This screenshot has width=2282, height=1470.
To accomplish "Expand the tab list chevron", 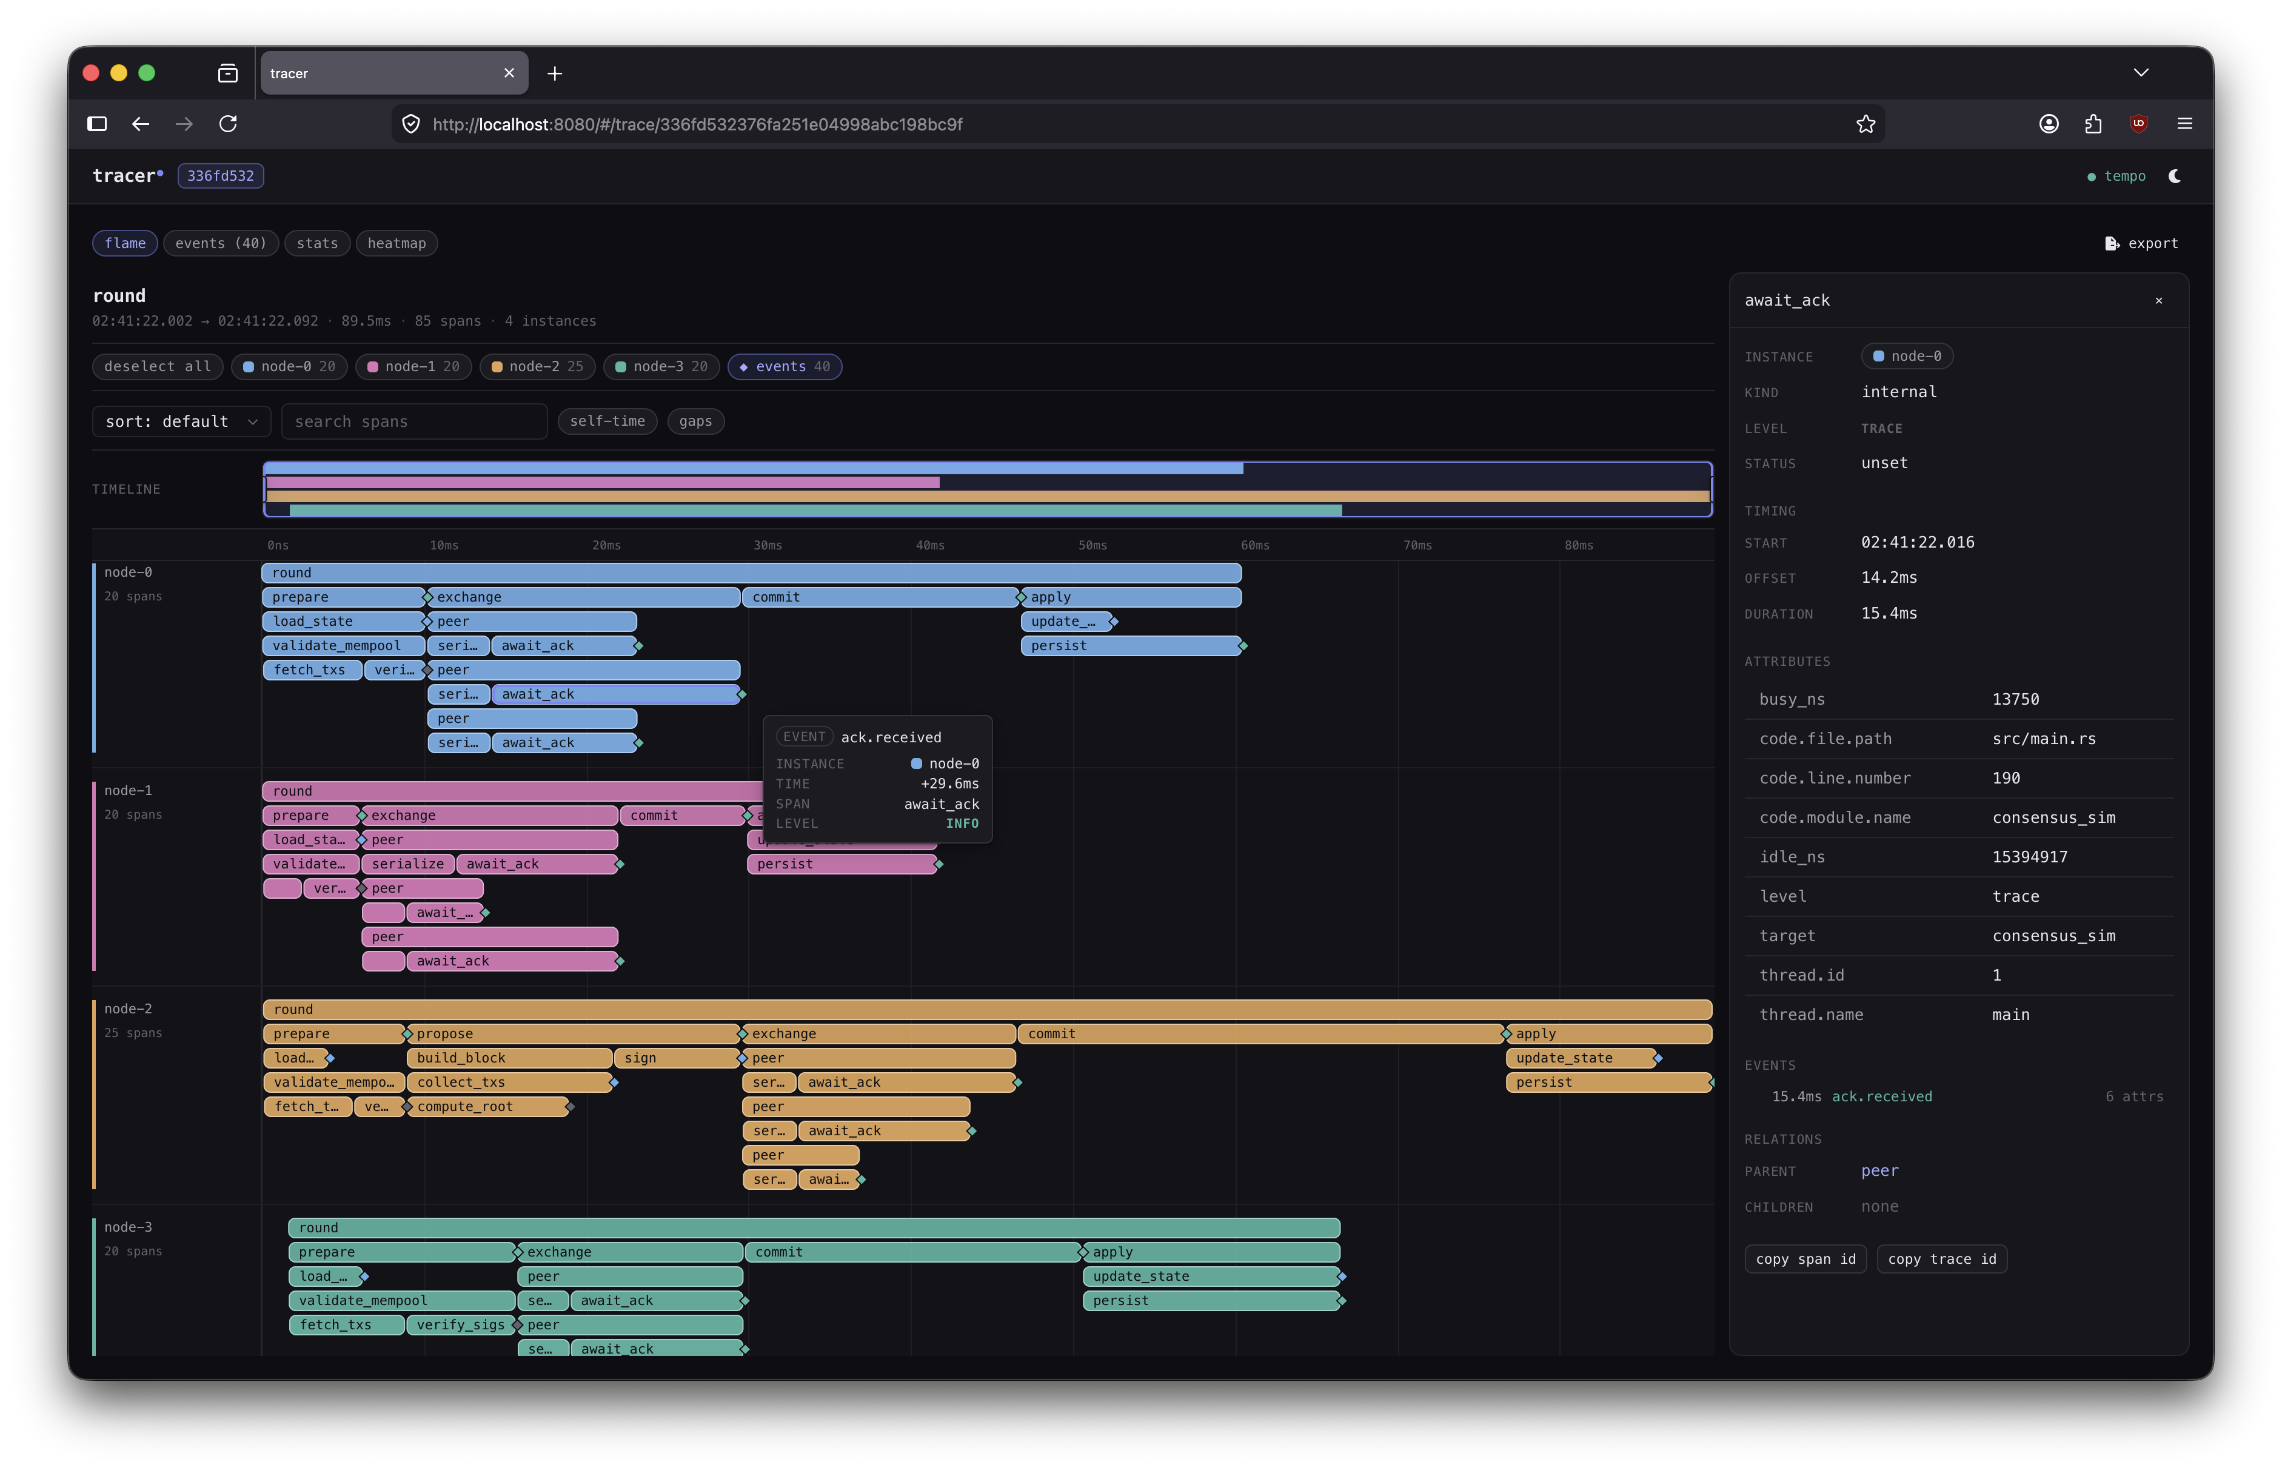I will pyautogui.click(x=2141, y=73).
